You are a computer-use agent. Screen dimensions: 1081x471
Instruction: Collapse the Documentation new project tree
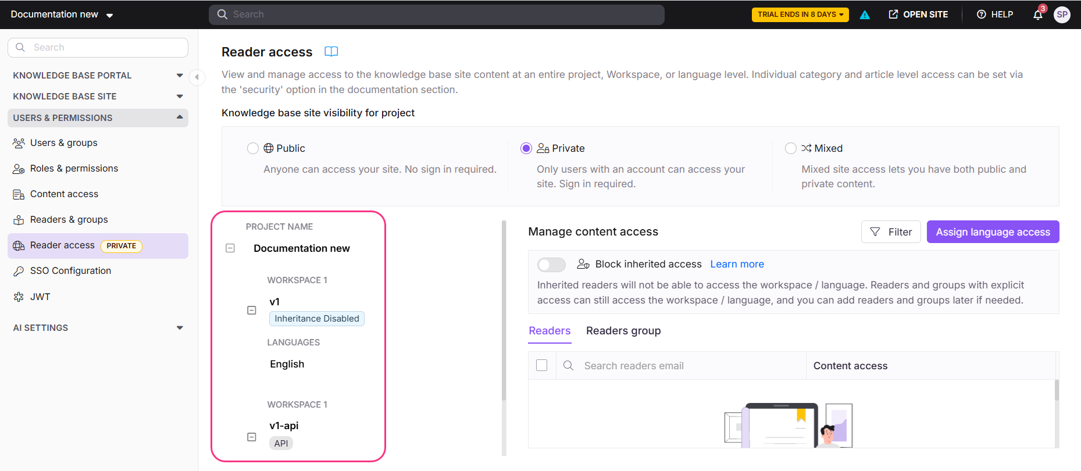[x=230, y=248]
